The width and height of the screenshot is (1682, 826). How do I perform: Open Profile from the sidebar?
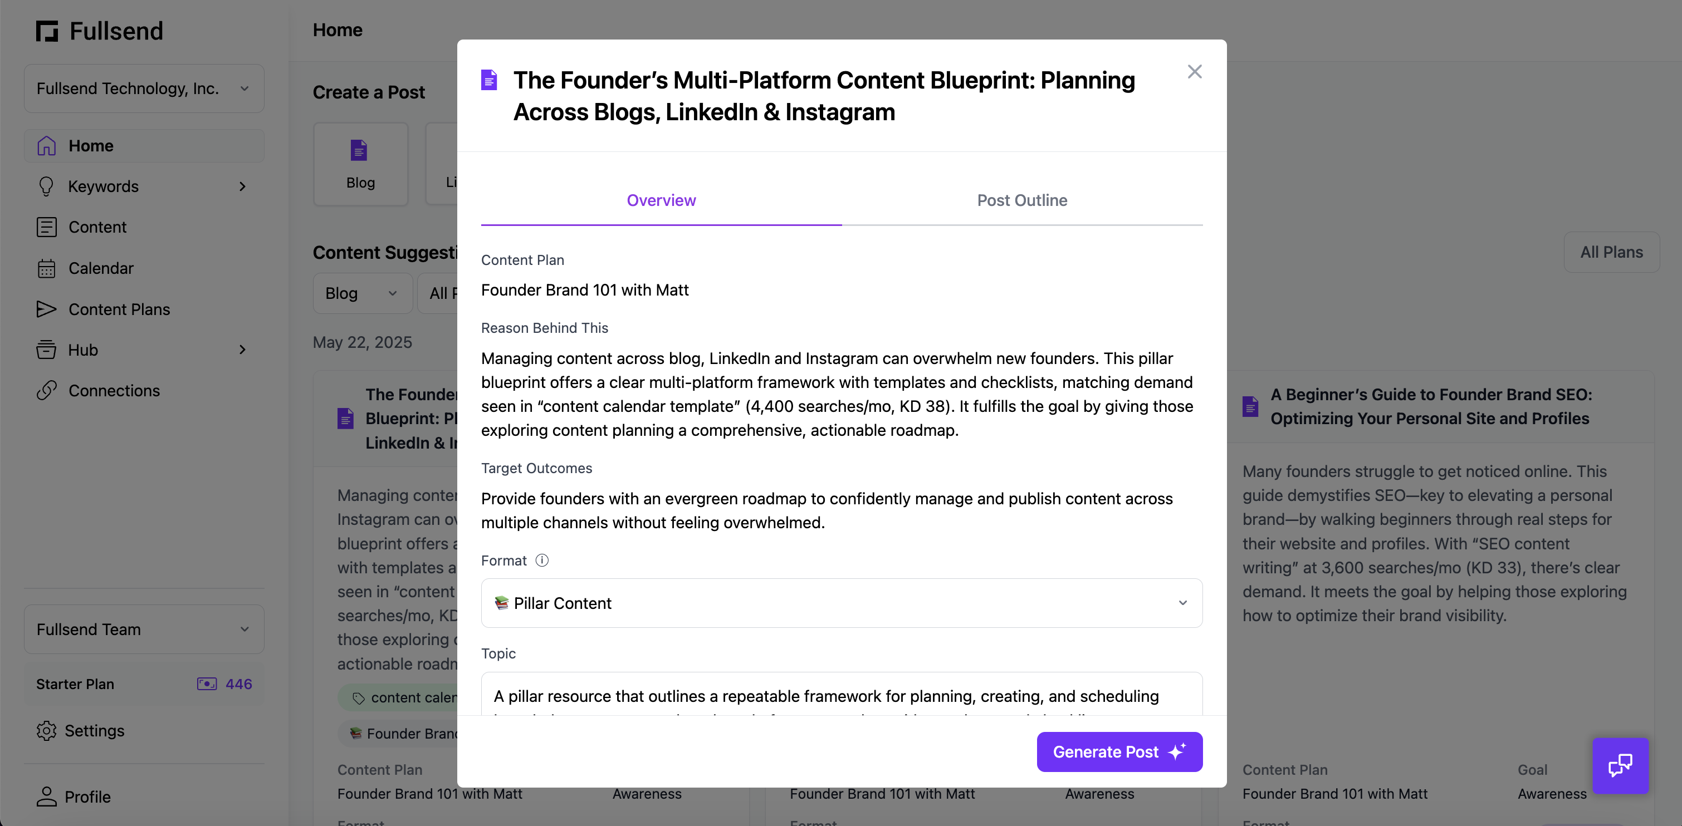pyautogui.click(x=87, y=796)
